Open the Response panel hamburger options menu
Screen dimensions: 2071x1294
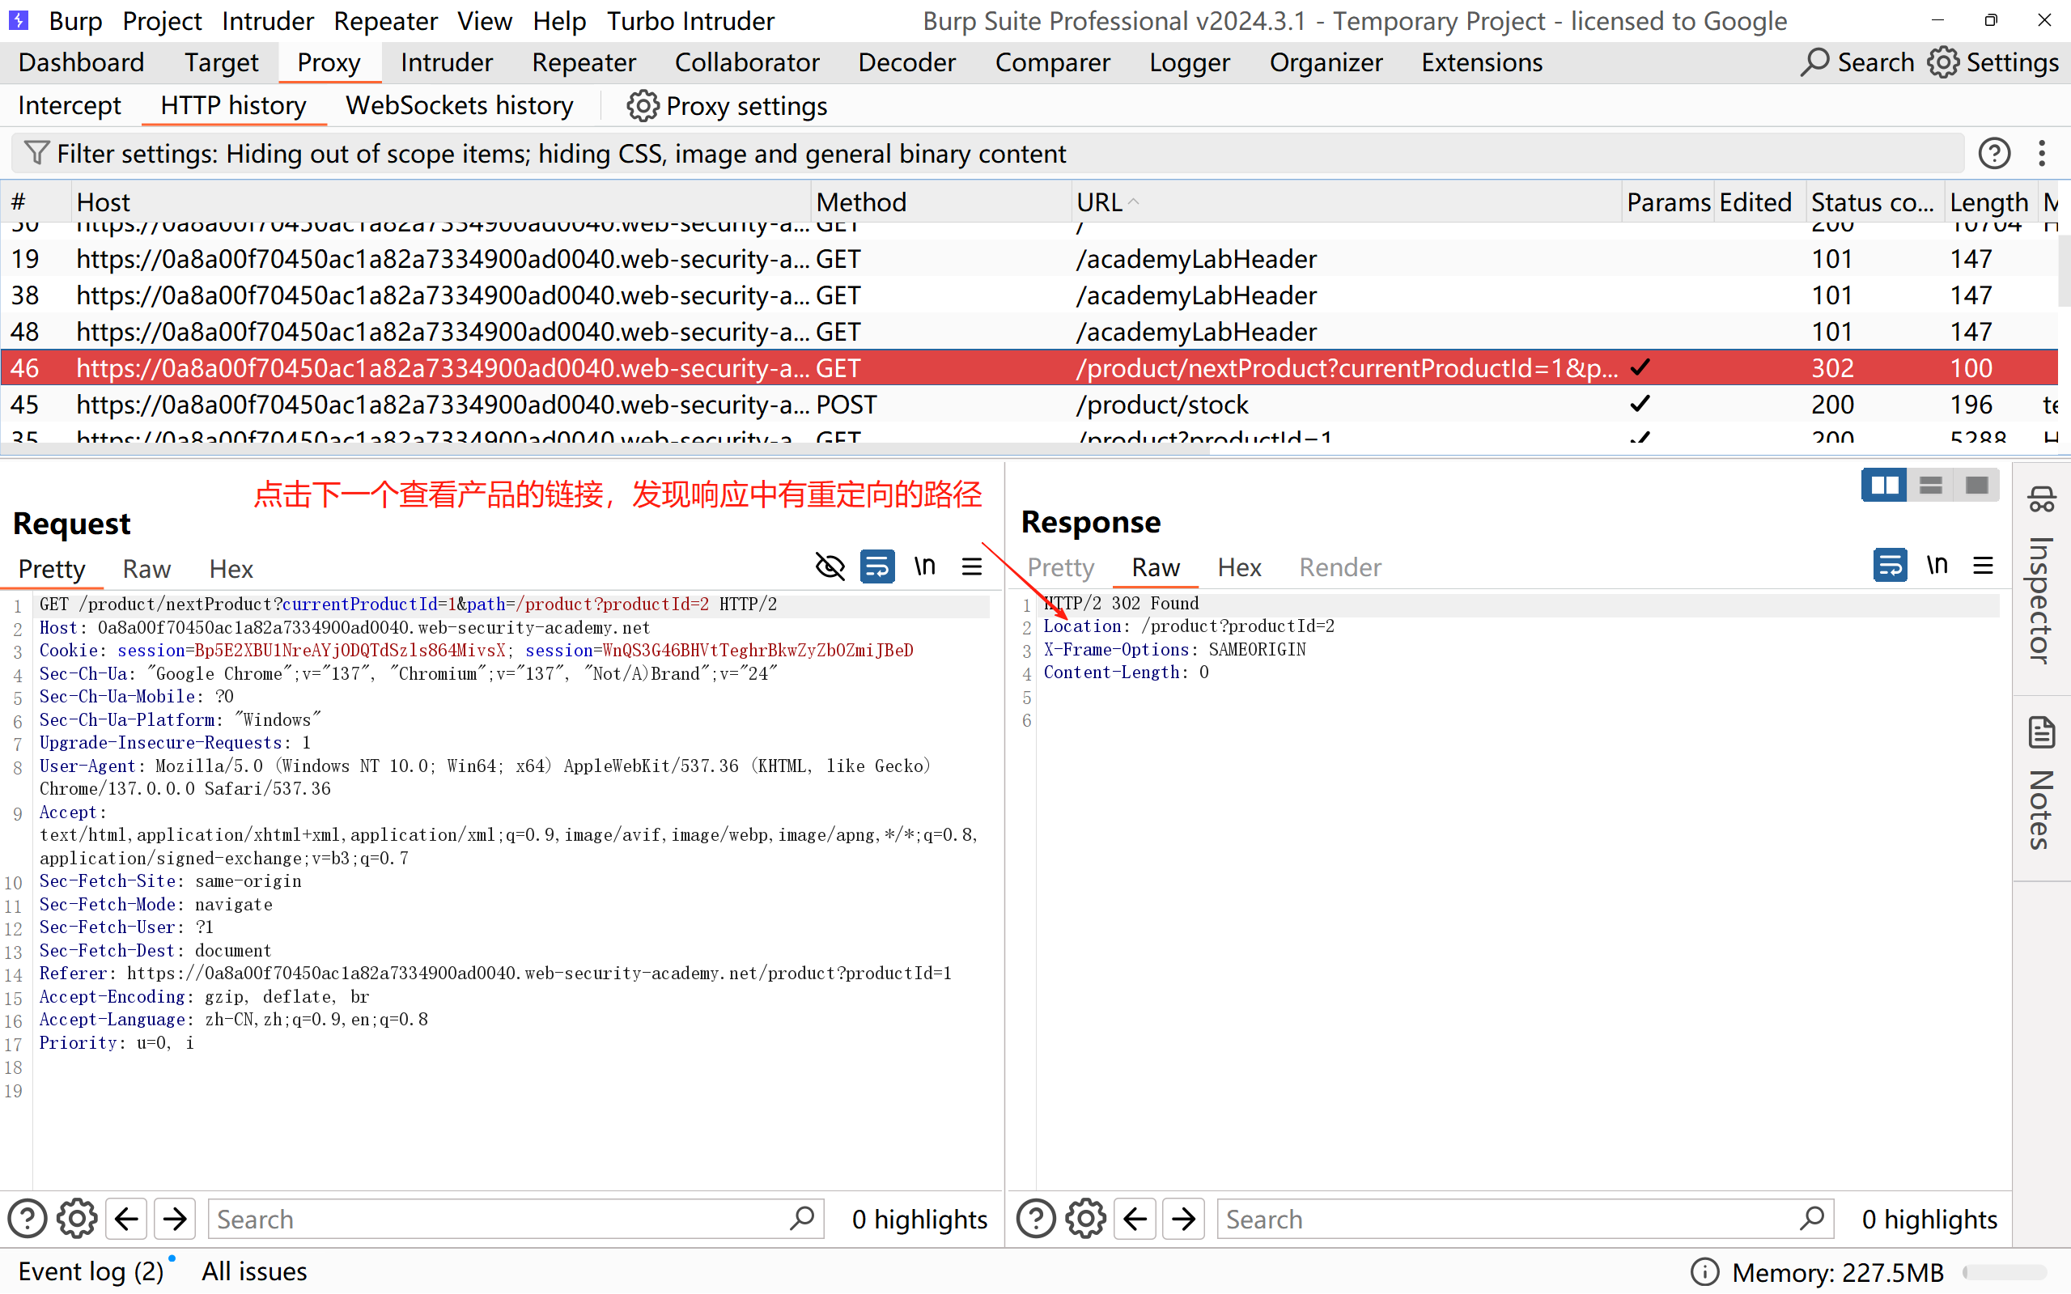coord(1983,565)
